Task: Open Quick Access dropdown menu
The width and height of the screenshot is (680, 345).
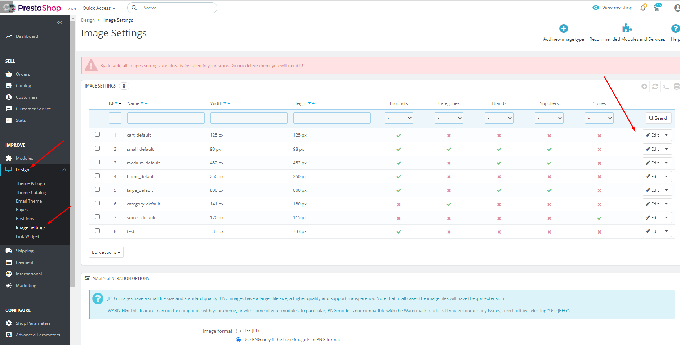Action: click(x=99, y=8)
